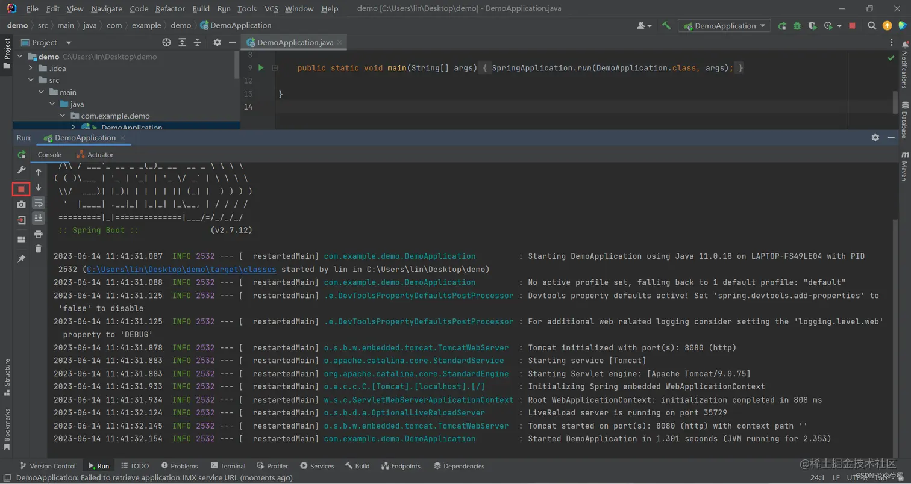Click the debug bug icon in toolbar

797,26
